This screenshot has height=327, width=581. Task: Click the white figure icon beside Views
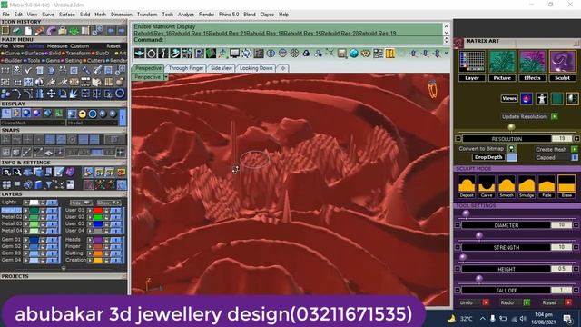tap(542, 99)
